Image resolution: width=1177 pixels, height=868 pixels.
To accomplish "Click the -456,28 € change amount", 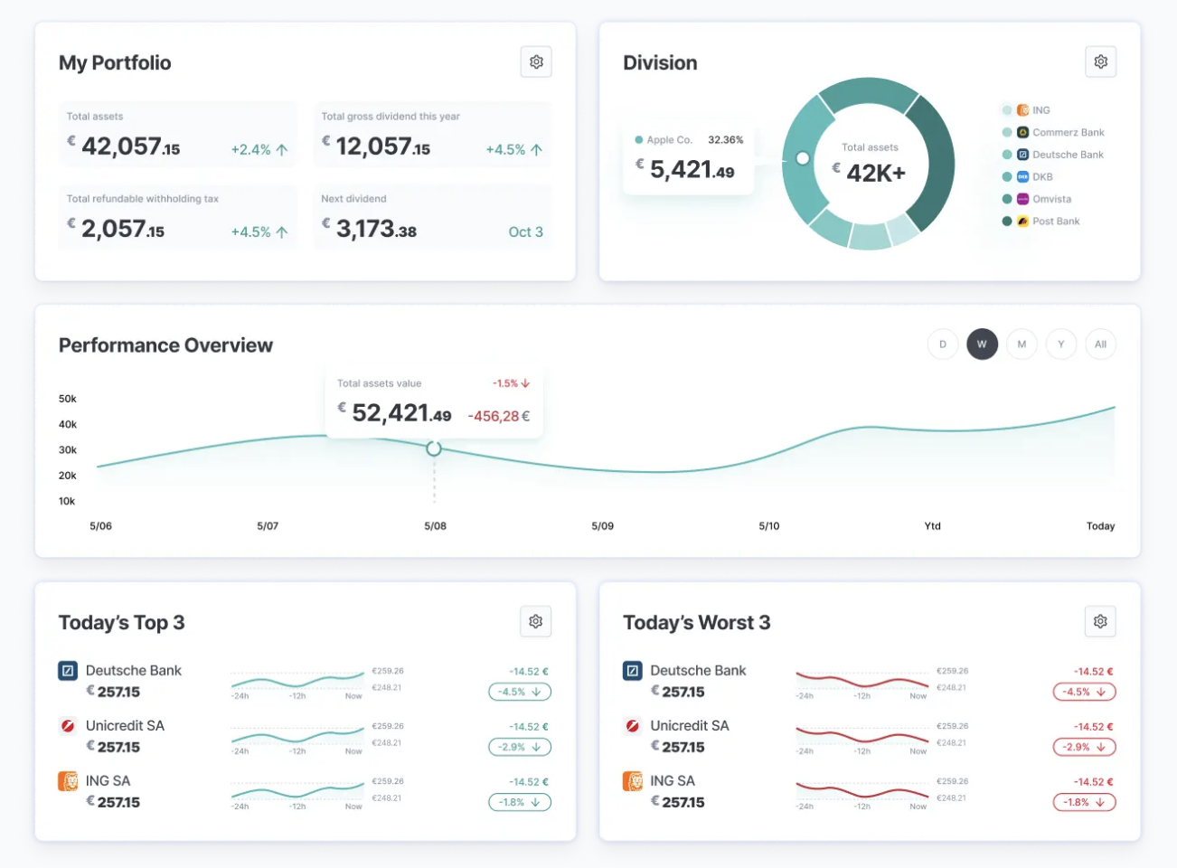I will [x=499, y=416].
